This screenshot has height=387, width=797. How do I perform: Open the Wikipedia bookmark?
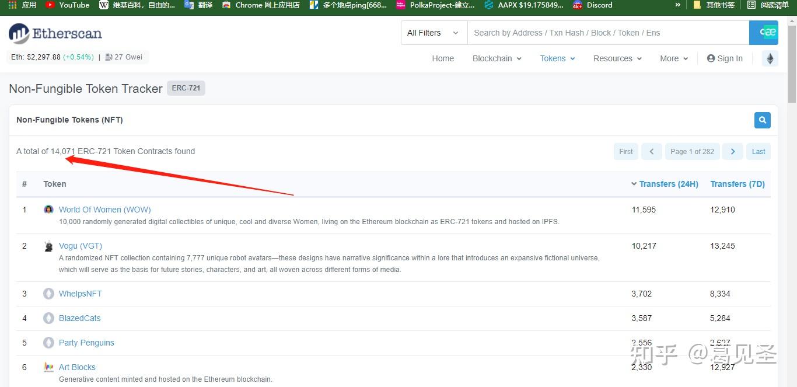point(137,5)
